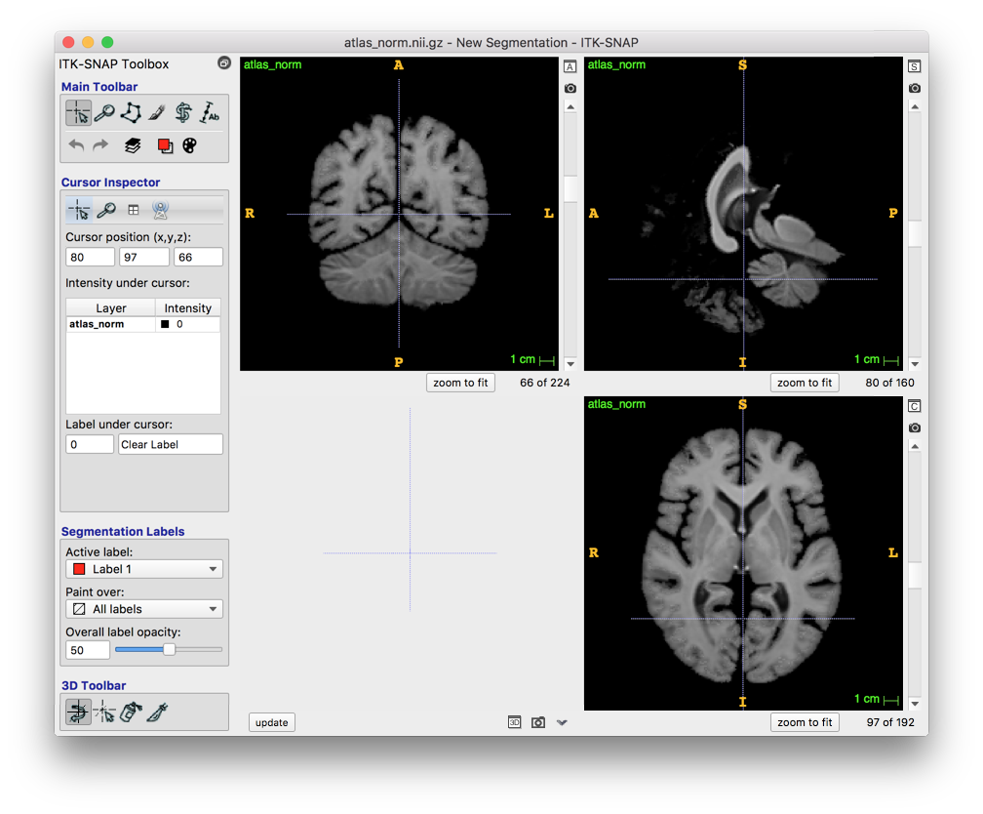Switch to zoom inspector magnifier tab

pyautogui.click(x=106, y=210)
